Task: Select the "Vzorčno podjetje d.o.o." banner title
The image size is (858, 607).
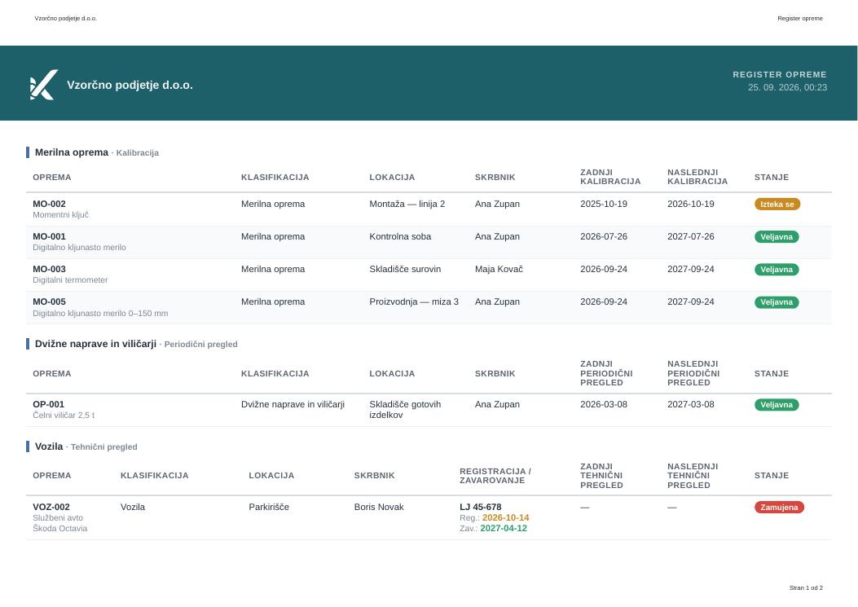Action: 130,85
